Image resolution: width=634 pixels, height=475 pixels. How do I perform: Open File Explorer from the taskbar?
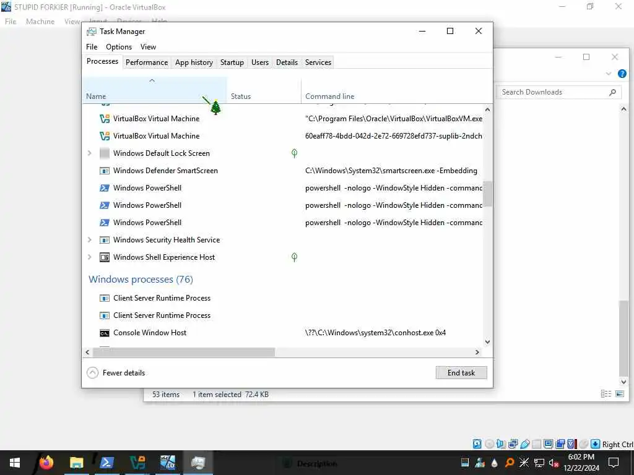tap(76, 463)
